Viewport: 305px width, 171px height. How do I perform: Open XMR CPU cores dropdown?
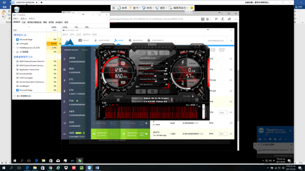[x=113, y=134]
